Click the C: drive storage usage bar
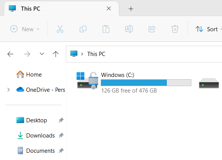This screenshot has height=160, width=222. point(146,83)
